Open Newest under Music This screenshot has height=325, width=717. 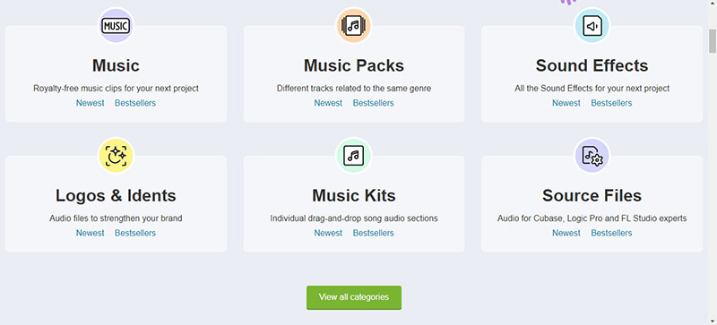click(91, 103)
